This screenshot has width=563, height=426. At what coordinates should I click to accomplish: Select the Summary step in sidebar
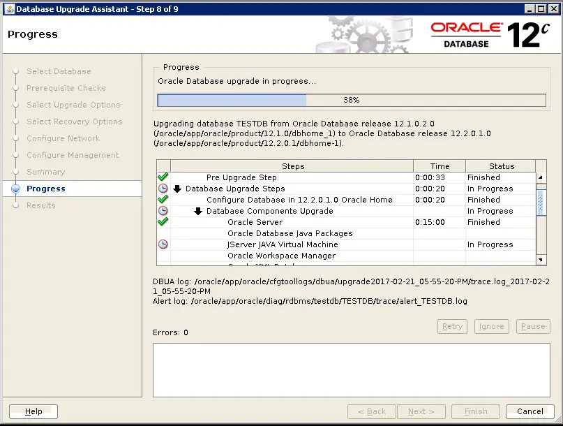[45, 172]
